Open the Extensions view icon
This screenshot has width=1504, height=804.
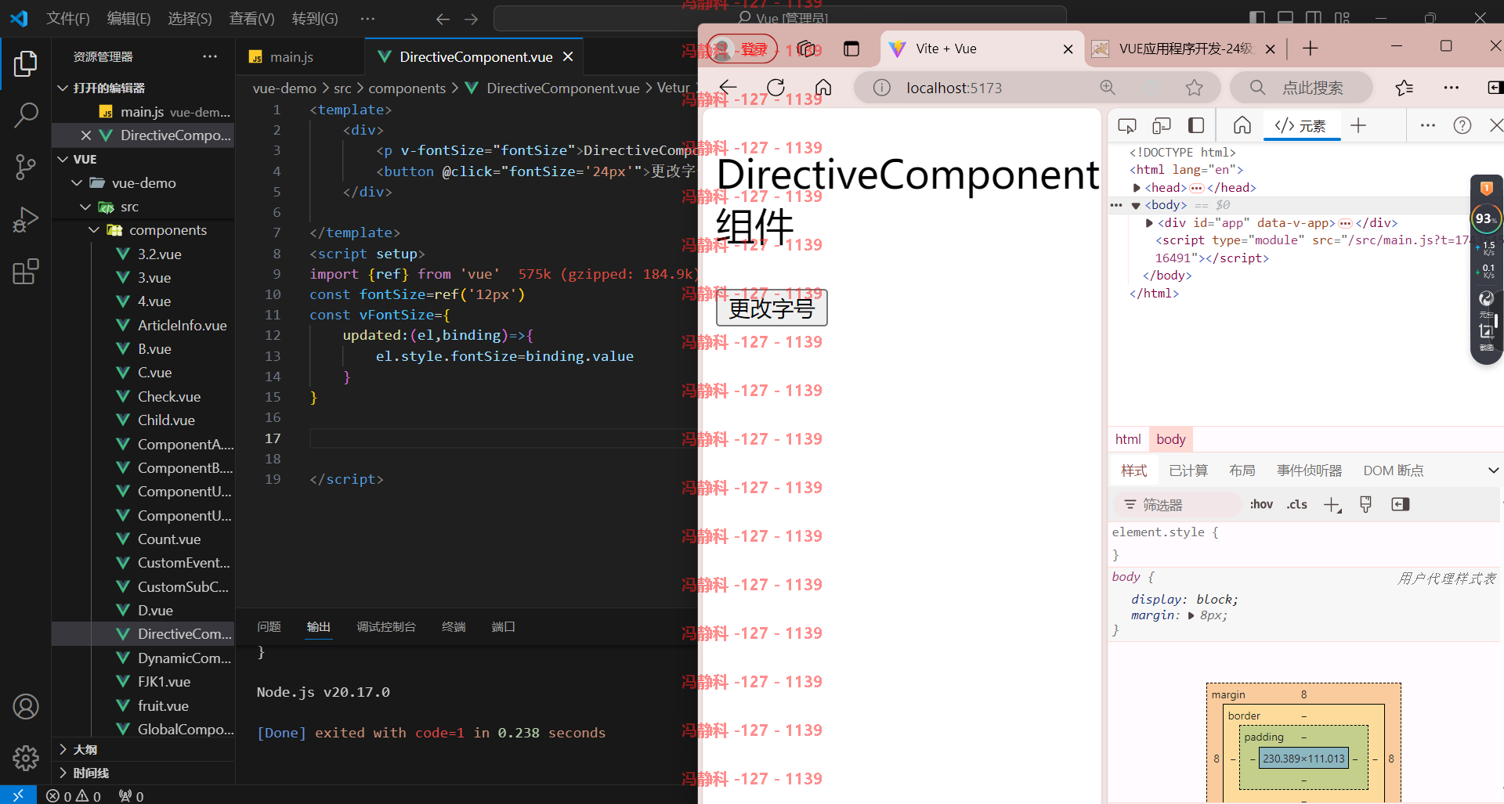(x=25, y=272)
